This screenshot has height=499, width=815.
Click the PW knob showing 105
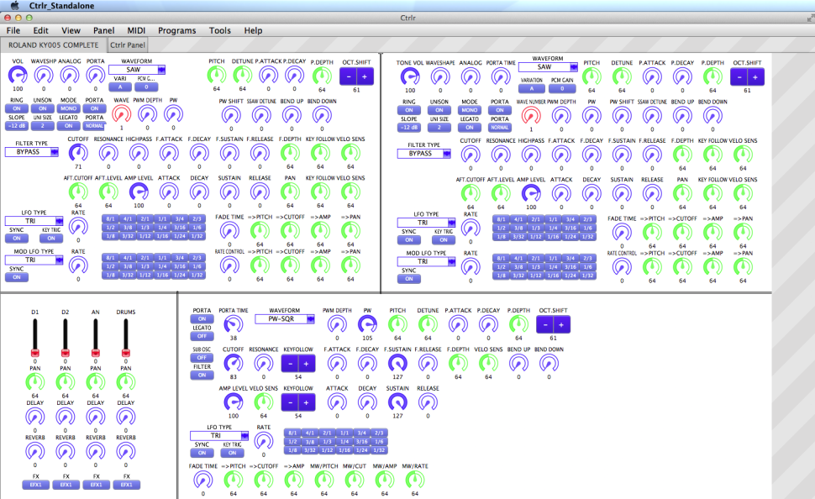click(367, 324)
